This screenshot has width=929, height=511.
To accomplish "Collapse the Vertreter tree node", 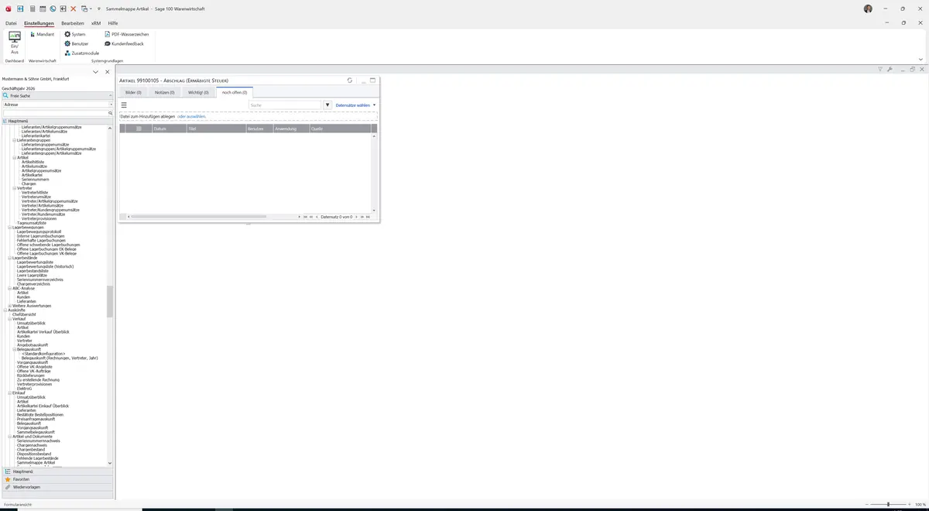I will 15,188.
